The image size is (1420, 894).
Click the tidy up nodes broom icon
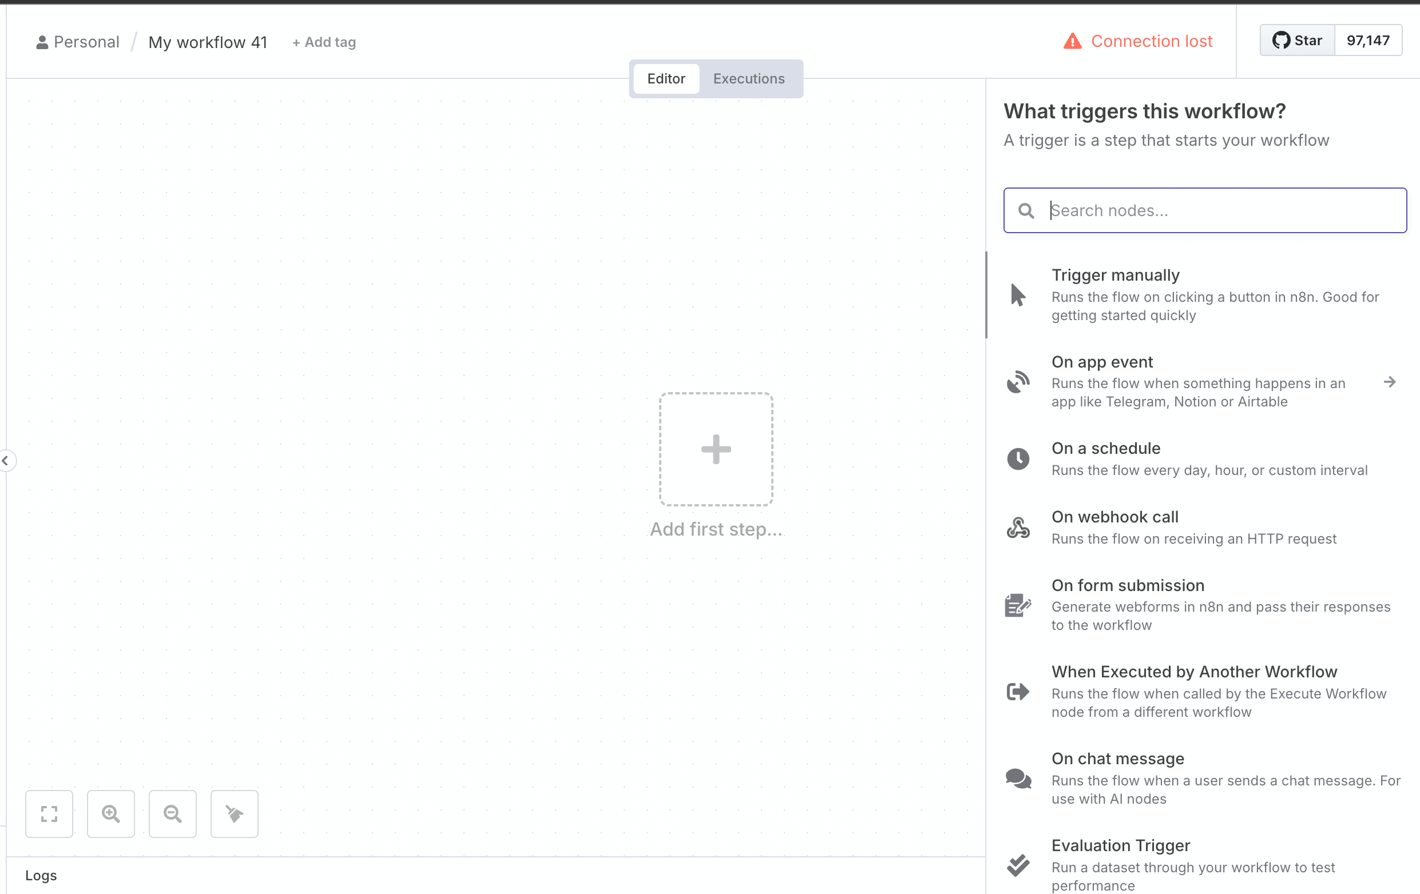[234, 813]
